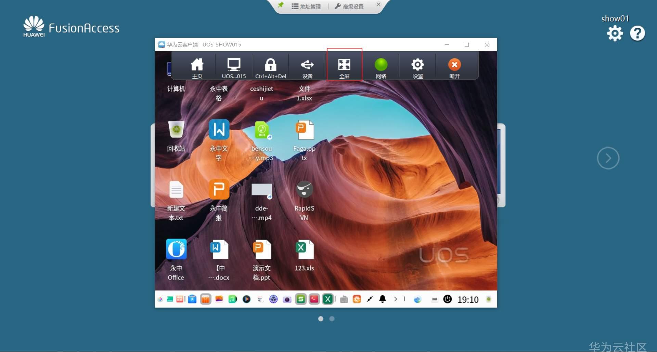Select the first carousel page dot
Viewport: 657px width, 352px height.
click(x=321, y=319)
